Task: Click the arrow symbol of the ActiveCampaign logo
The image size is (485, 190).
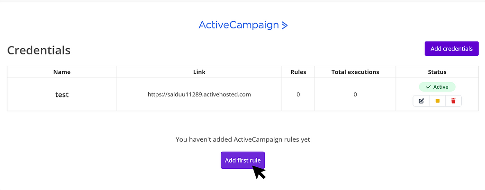Action: (284, 26)
